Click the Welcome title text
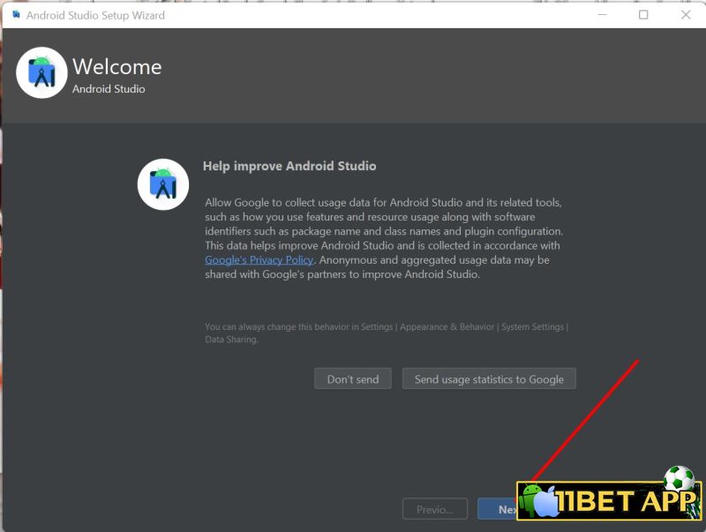 (117, 67)
